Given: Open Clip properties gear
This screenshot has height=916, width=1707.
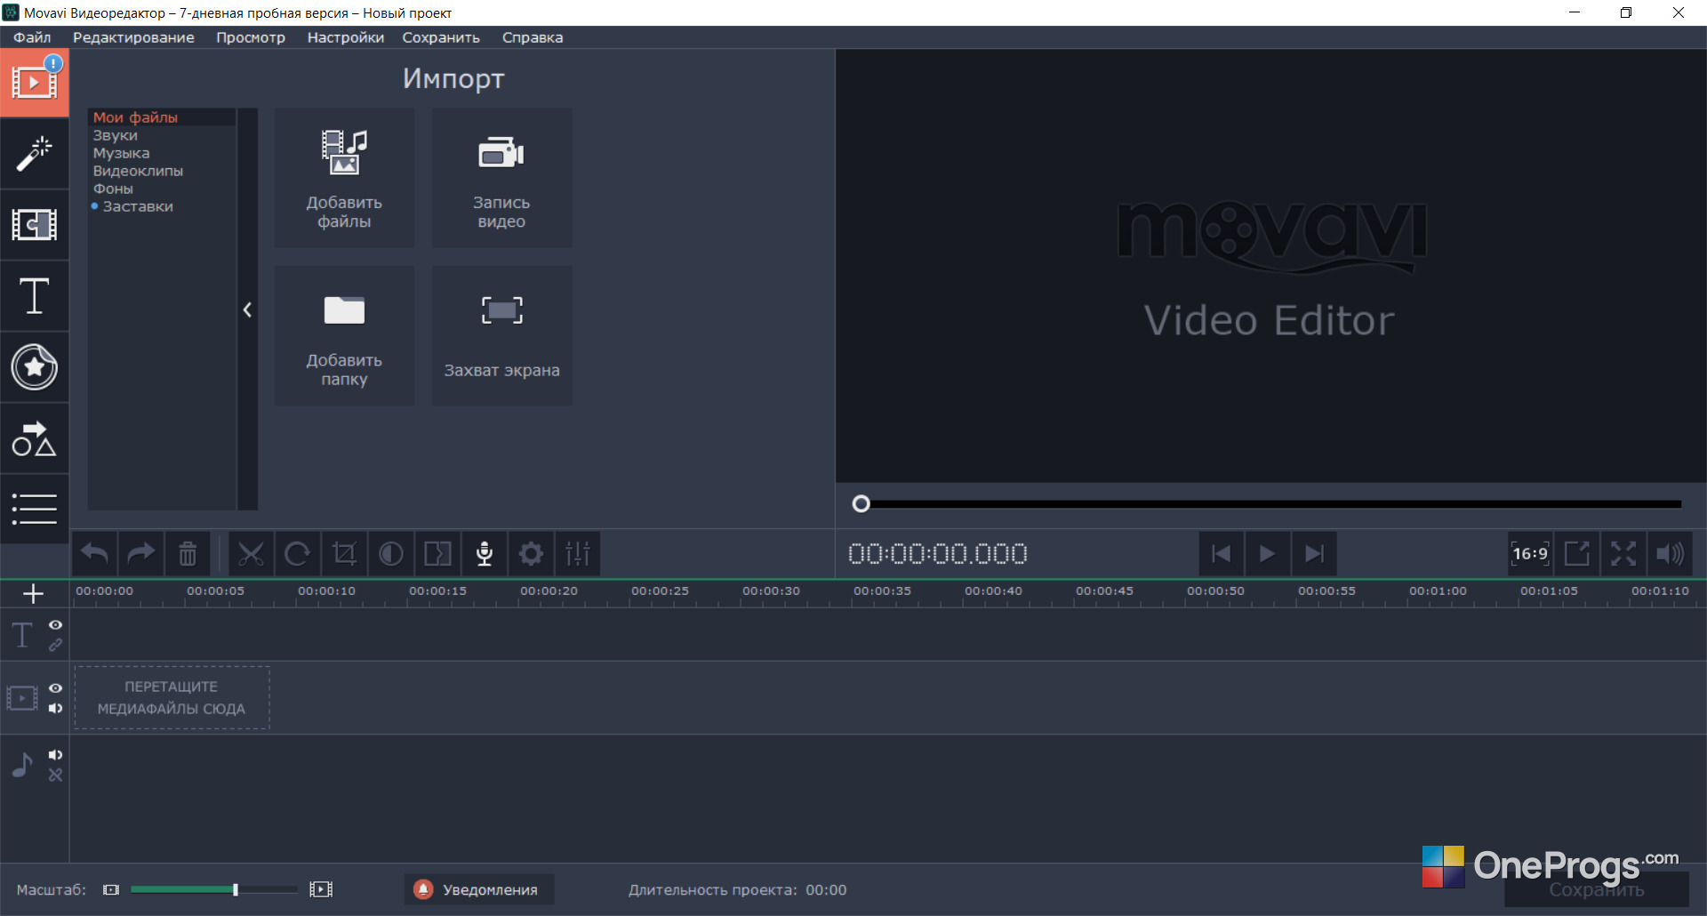Looking at the screenshot, I should (531, 554).
